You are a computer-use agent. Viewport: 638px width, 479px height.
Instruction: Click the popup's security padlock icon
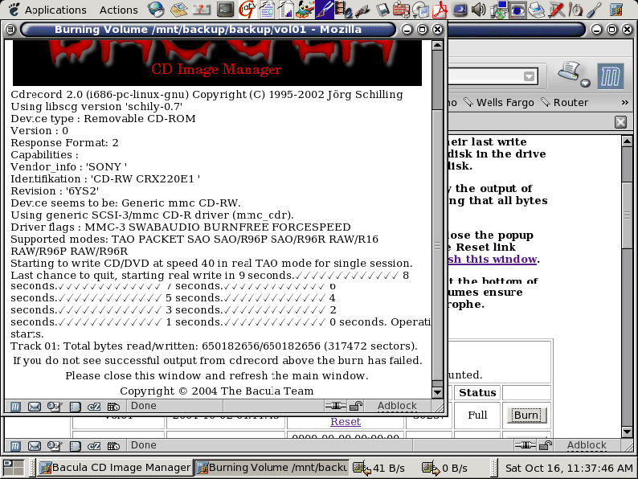[x=355, y=406]
